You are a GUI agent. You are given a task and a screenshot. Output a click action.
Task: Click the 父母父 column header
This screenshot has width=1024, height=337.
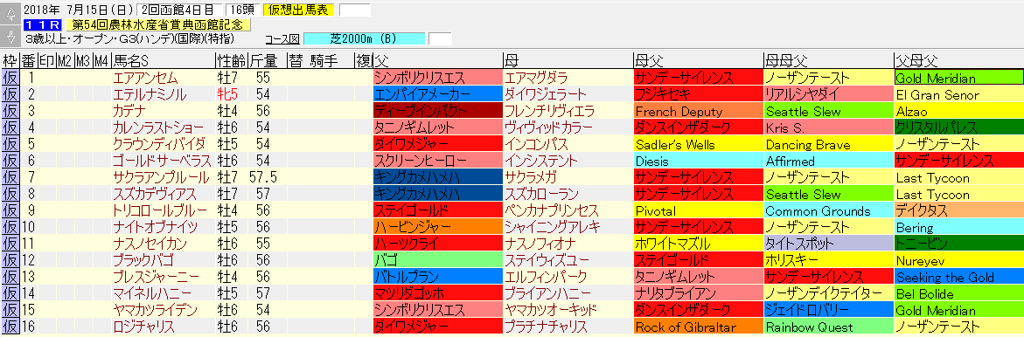click(x=958, y=61)
